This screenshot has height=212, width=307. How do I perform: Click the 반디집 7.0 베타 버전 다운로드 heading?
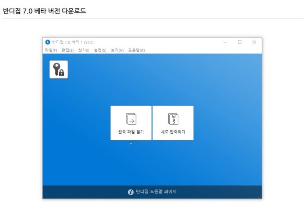45,11
